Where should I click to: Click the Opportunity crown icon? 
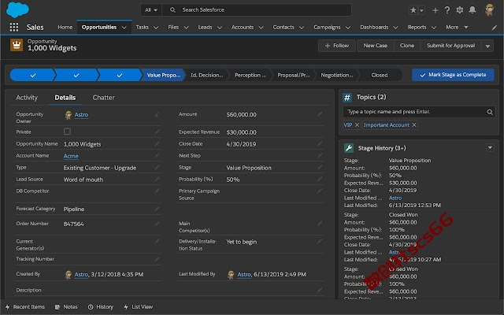[17, 45]
